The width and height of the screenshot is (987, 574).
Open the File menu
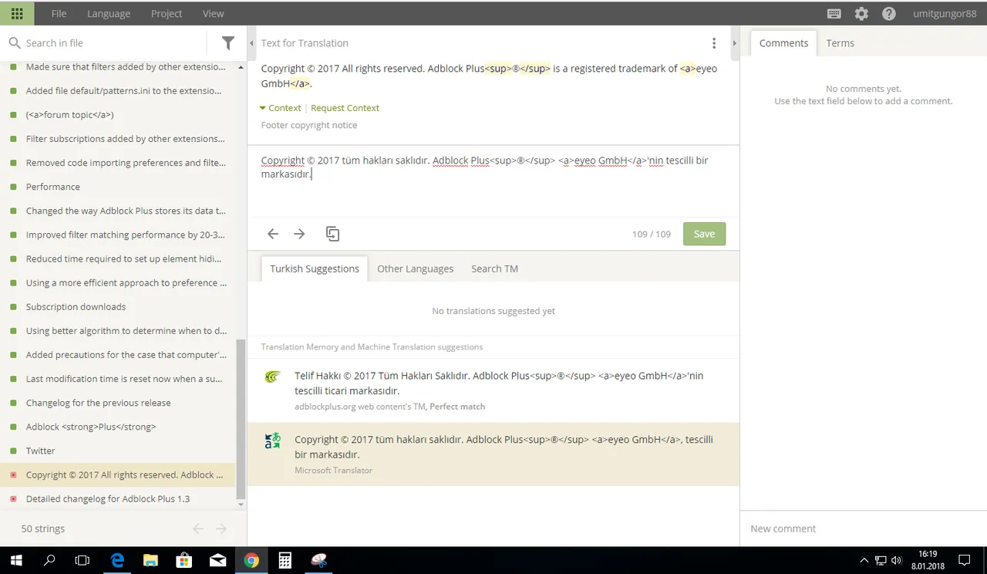pos(59,13)
